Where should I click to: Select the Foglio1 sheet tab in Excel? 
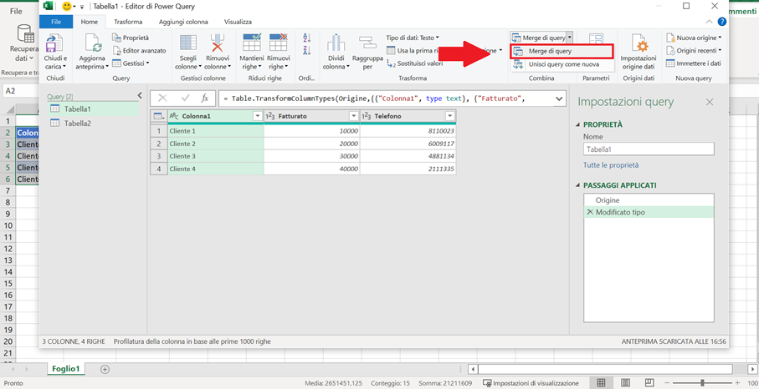66,369
